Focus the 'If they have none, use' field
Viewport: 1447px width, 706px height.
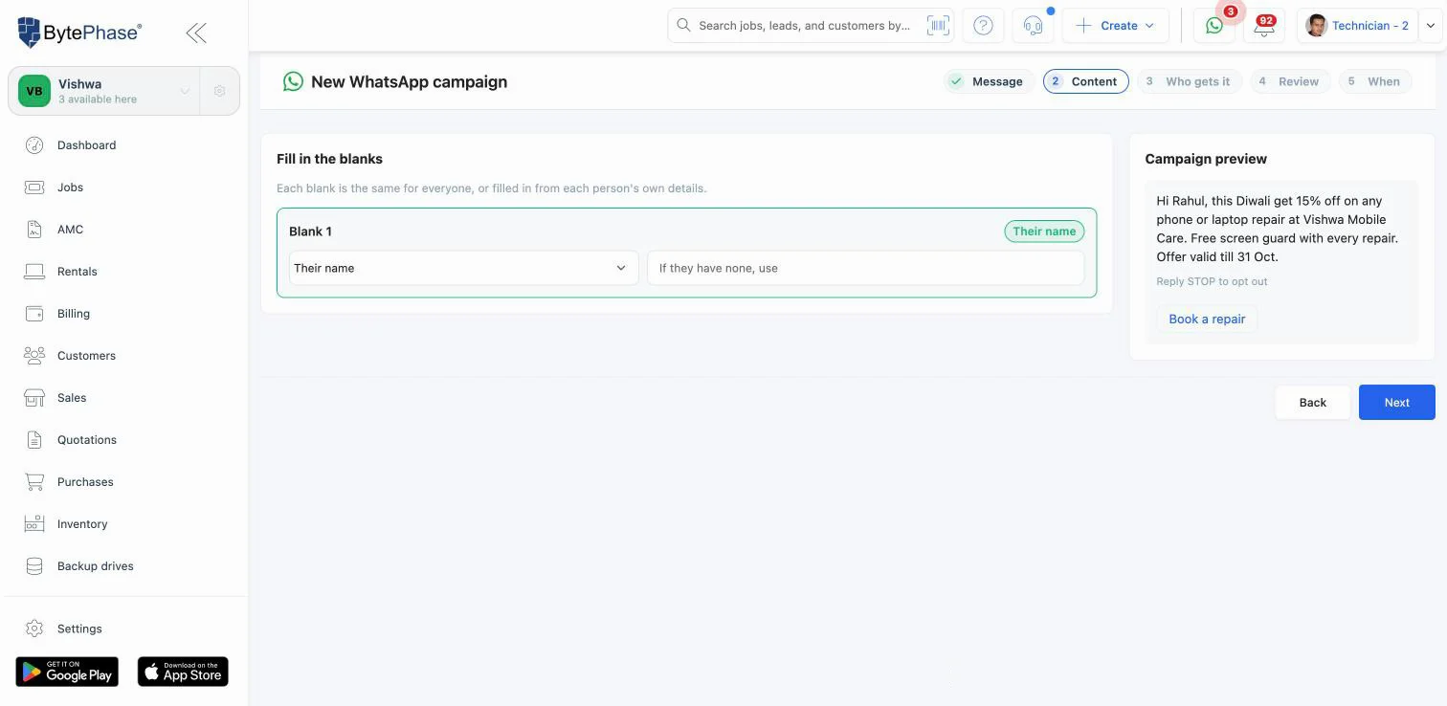[865, 268]
